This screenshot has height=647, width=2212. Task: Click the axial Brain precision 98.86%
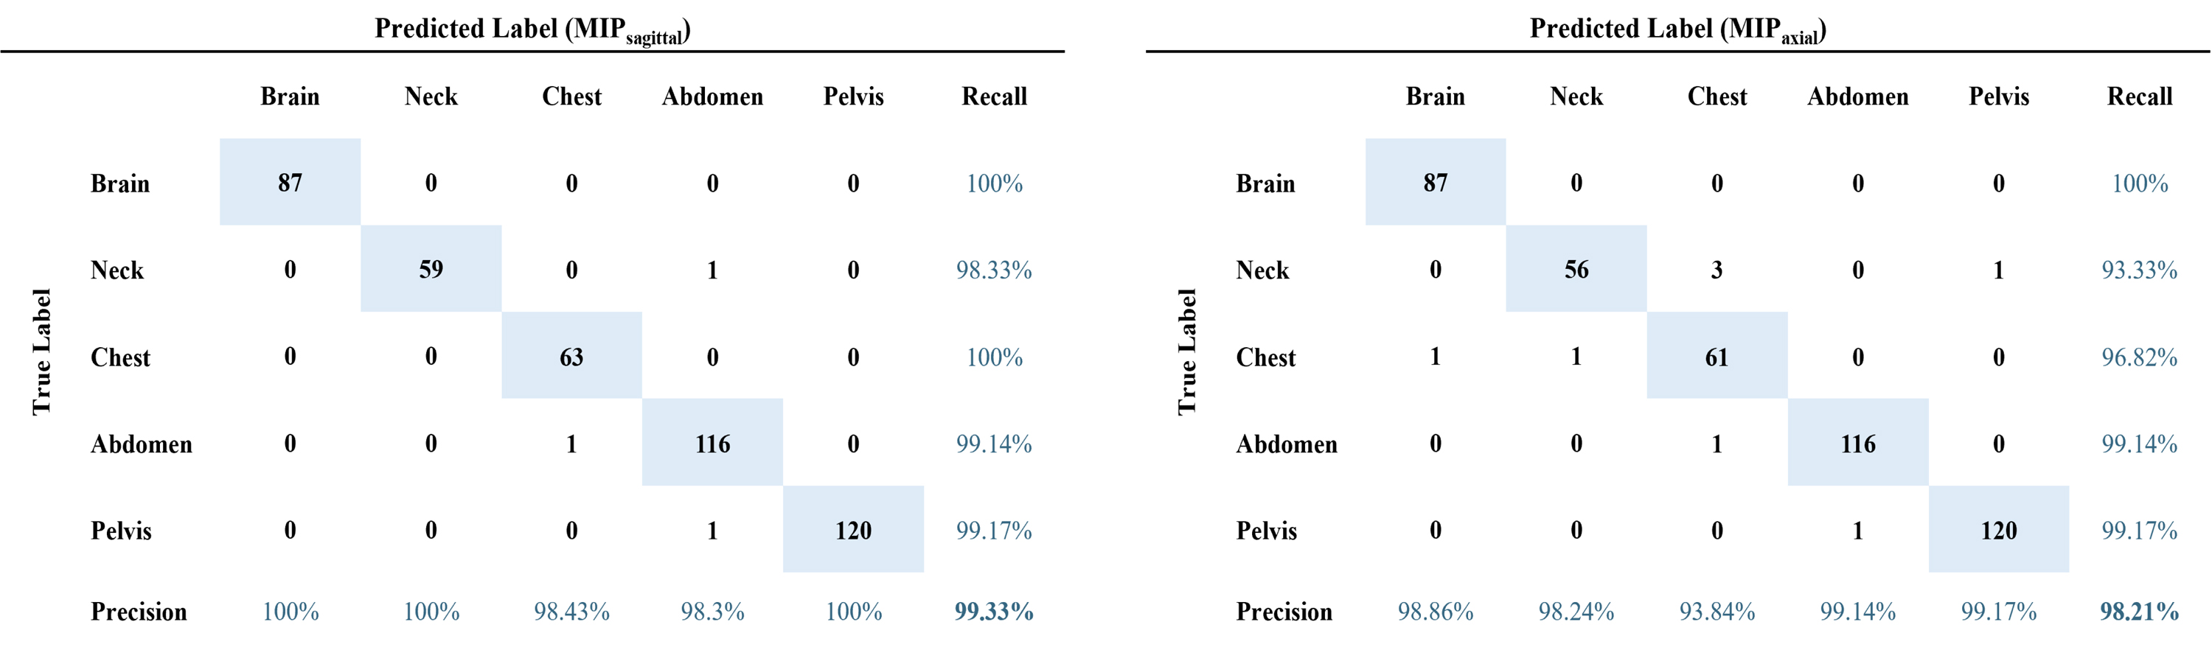coord(1436,612)
